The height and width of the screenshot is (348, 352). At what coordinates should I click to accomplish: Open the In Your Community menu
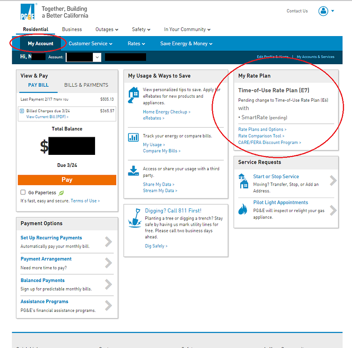(x=187, y=29)
